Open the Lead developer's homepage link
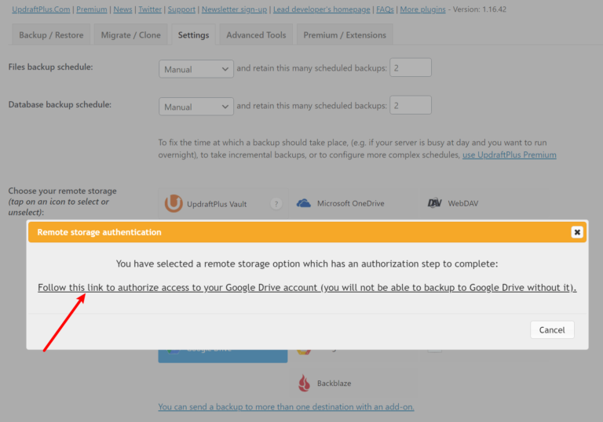Screen dimensions: 603x422 coord(321,9)
